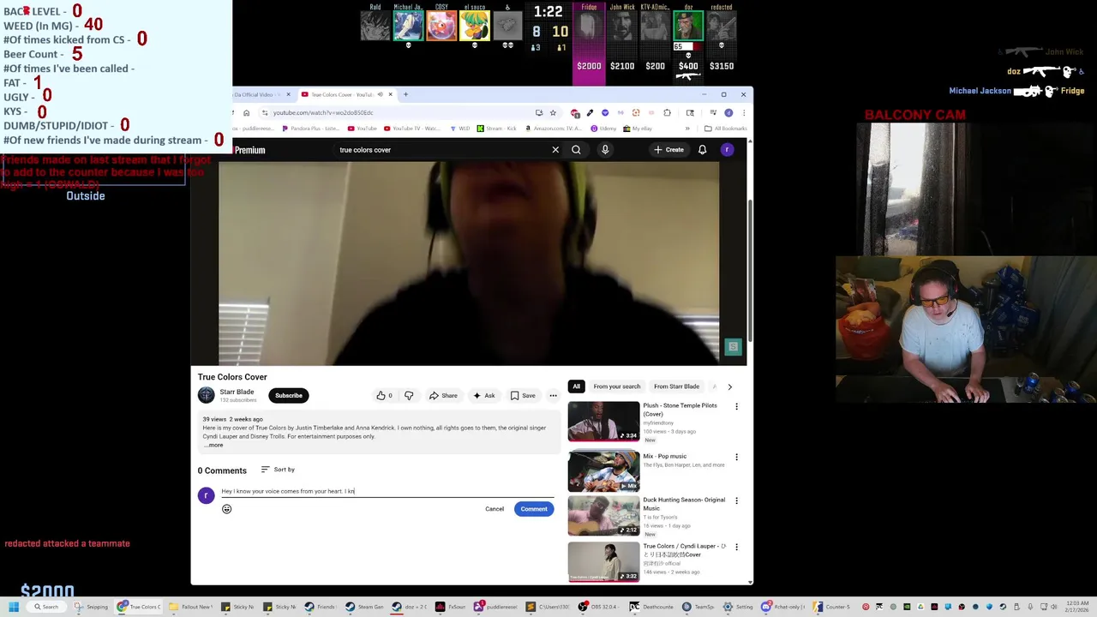The height and width of the screenshot is (617, 1097).
Task: Open True Colors Cyndi Lauper cover thumbnail
Action: tap(603, 561)
